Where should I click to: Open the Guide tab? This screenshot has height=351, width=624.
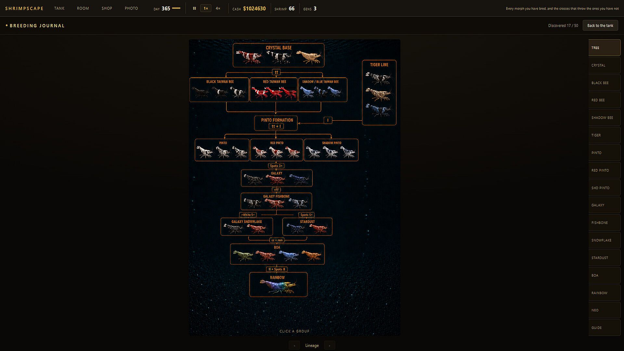pyautogui.click(x=604, y=328)
